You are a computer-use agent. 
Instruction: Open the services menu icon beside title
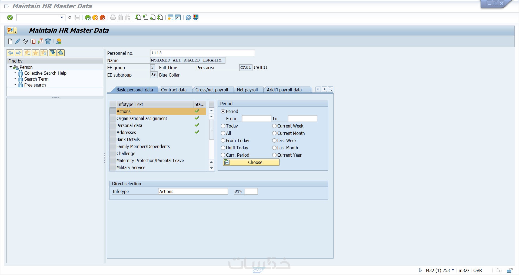point(12,30)
